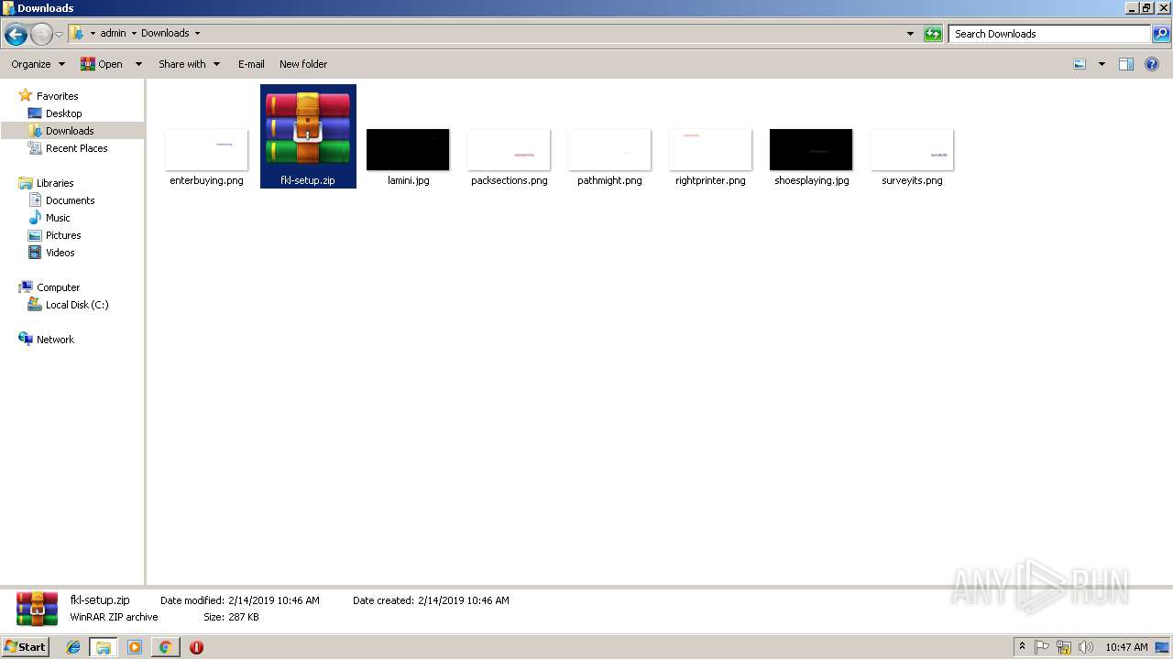Open the Windows Start menu
This screenshot has width=1173, height=659.
coord(26,646)
